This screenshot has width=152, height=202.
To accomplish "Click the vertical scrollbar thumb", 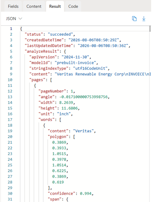I will click(x=150, y=29).
